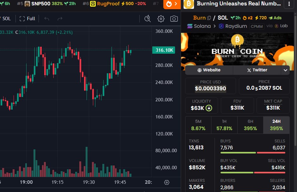Screen dimensions: 297x192
Task: Click the buy vol versus sell vol bar
Action: (253, 172)
